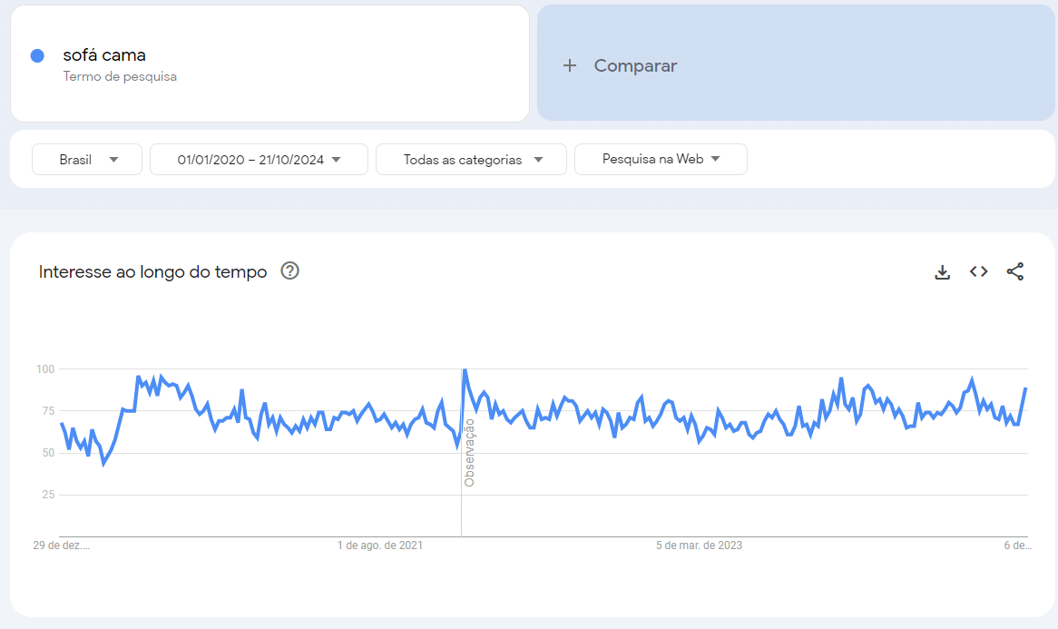Add a comparison term with Comparar

pyautogui.click(x=635, y=65)
